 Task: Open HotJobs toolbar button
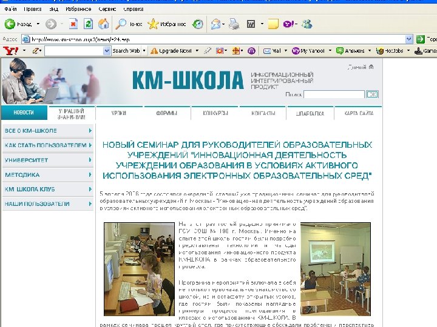[x=390, y=51]
